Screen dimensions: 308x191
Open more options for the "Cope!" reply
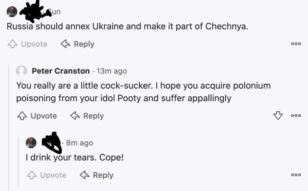tap(296, 175)
